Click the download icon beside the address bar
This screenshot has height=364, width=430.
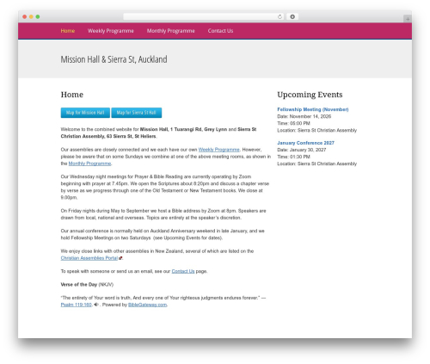click(292, 16)
